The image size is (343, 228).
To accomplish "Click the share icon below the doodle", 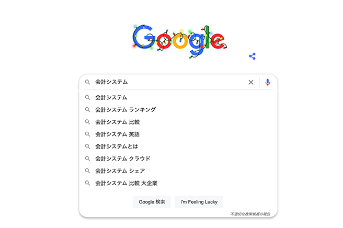I will 253,56.
